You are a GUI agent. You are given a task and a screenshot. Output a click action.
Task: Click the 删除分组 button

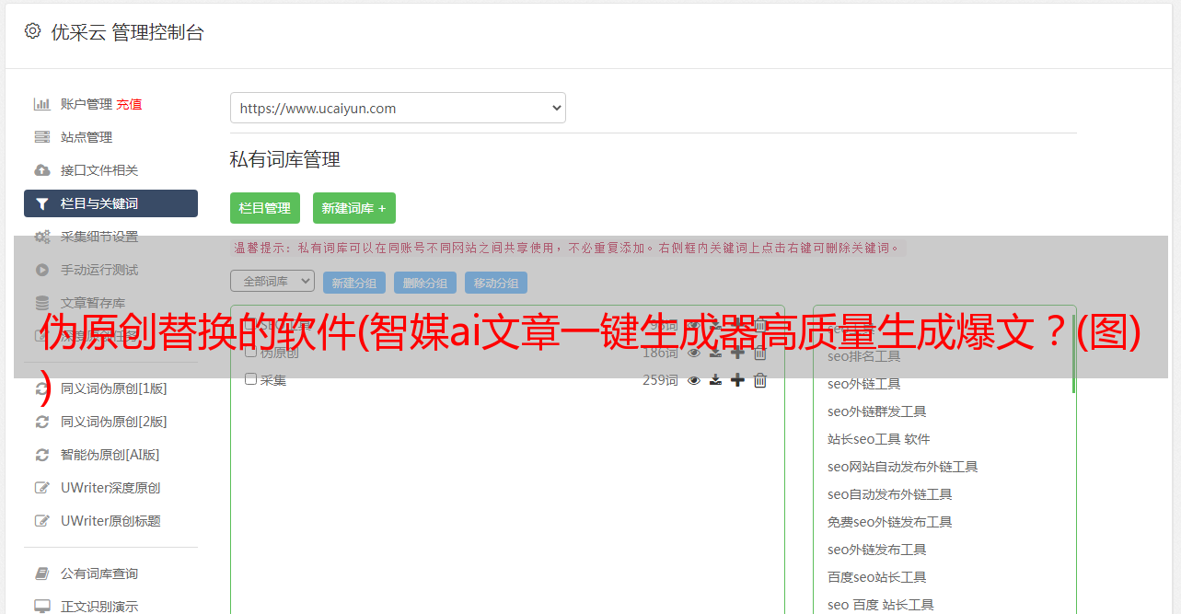pos(425,283)
